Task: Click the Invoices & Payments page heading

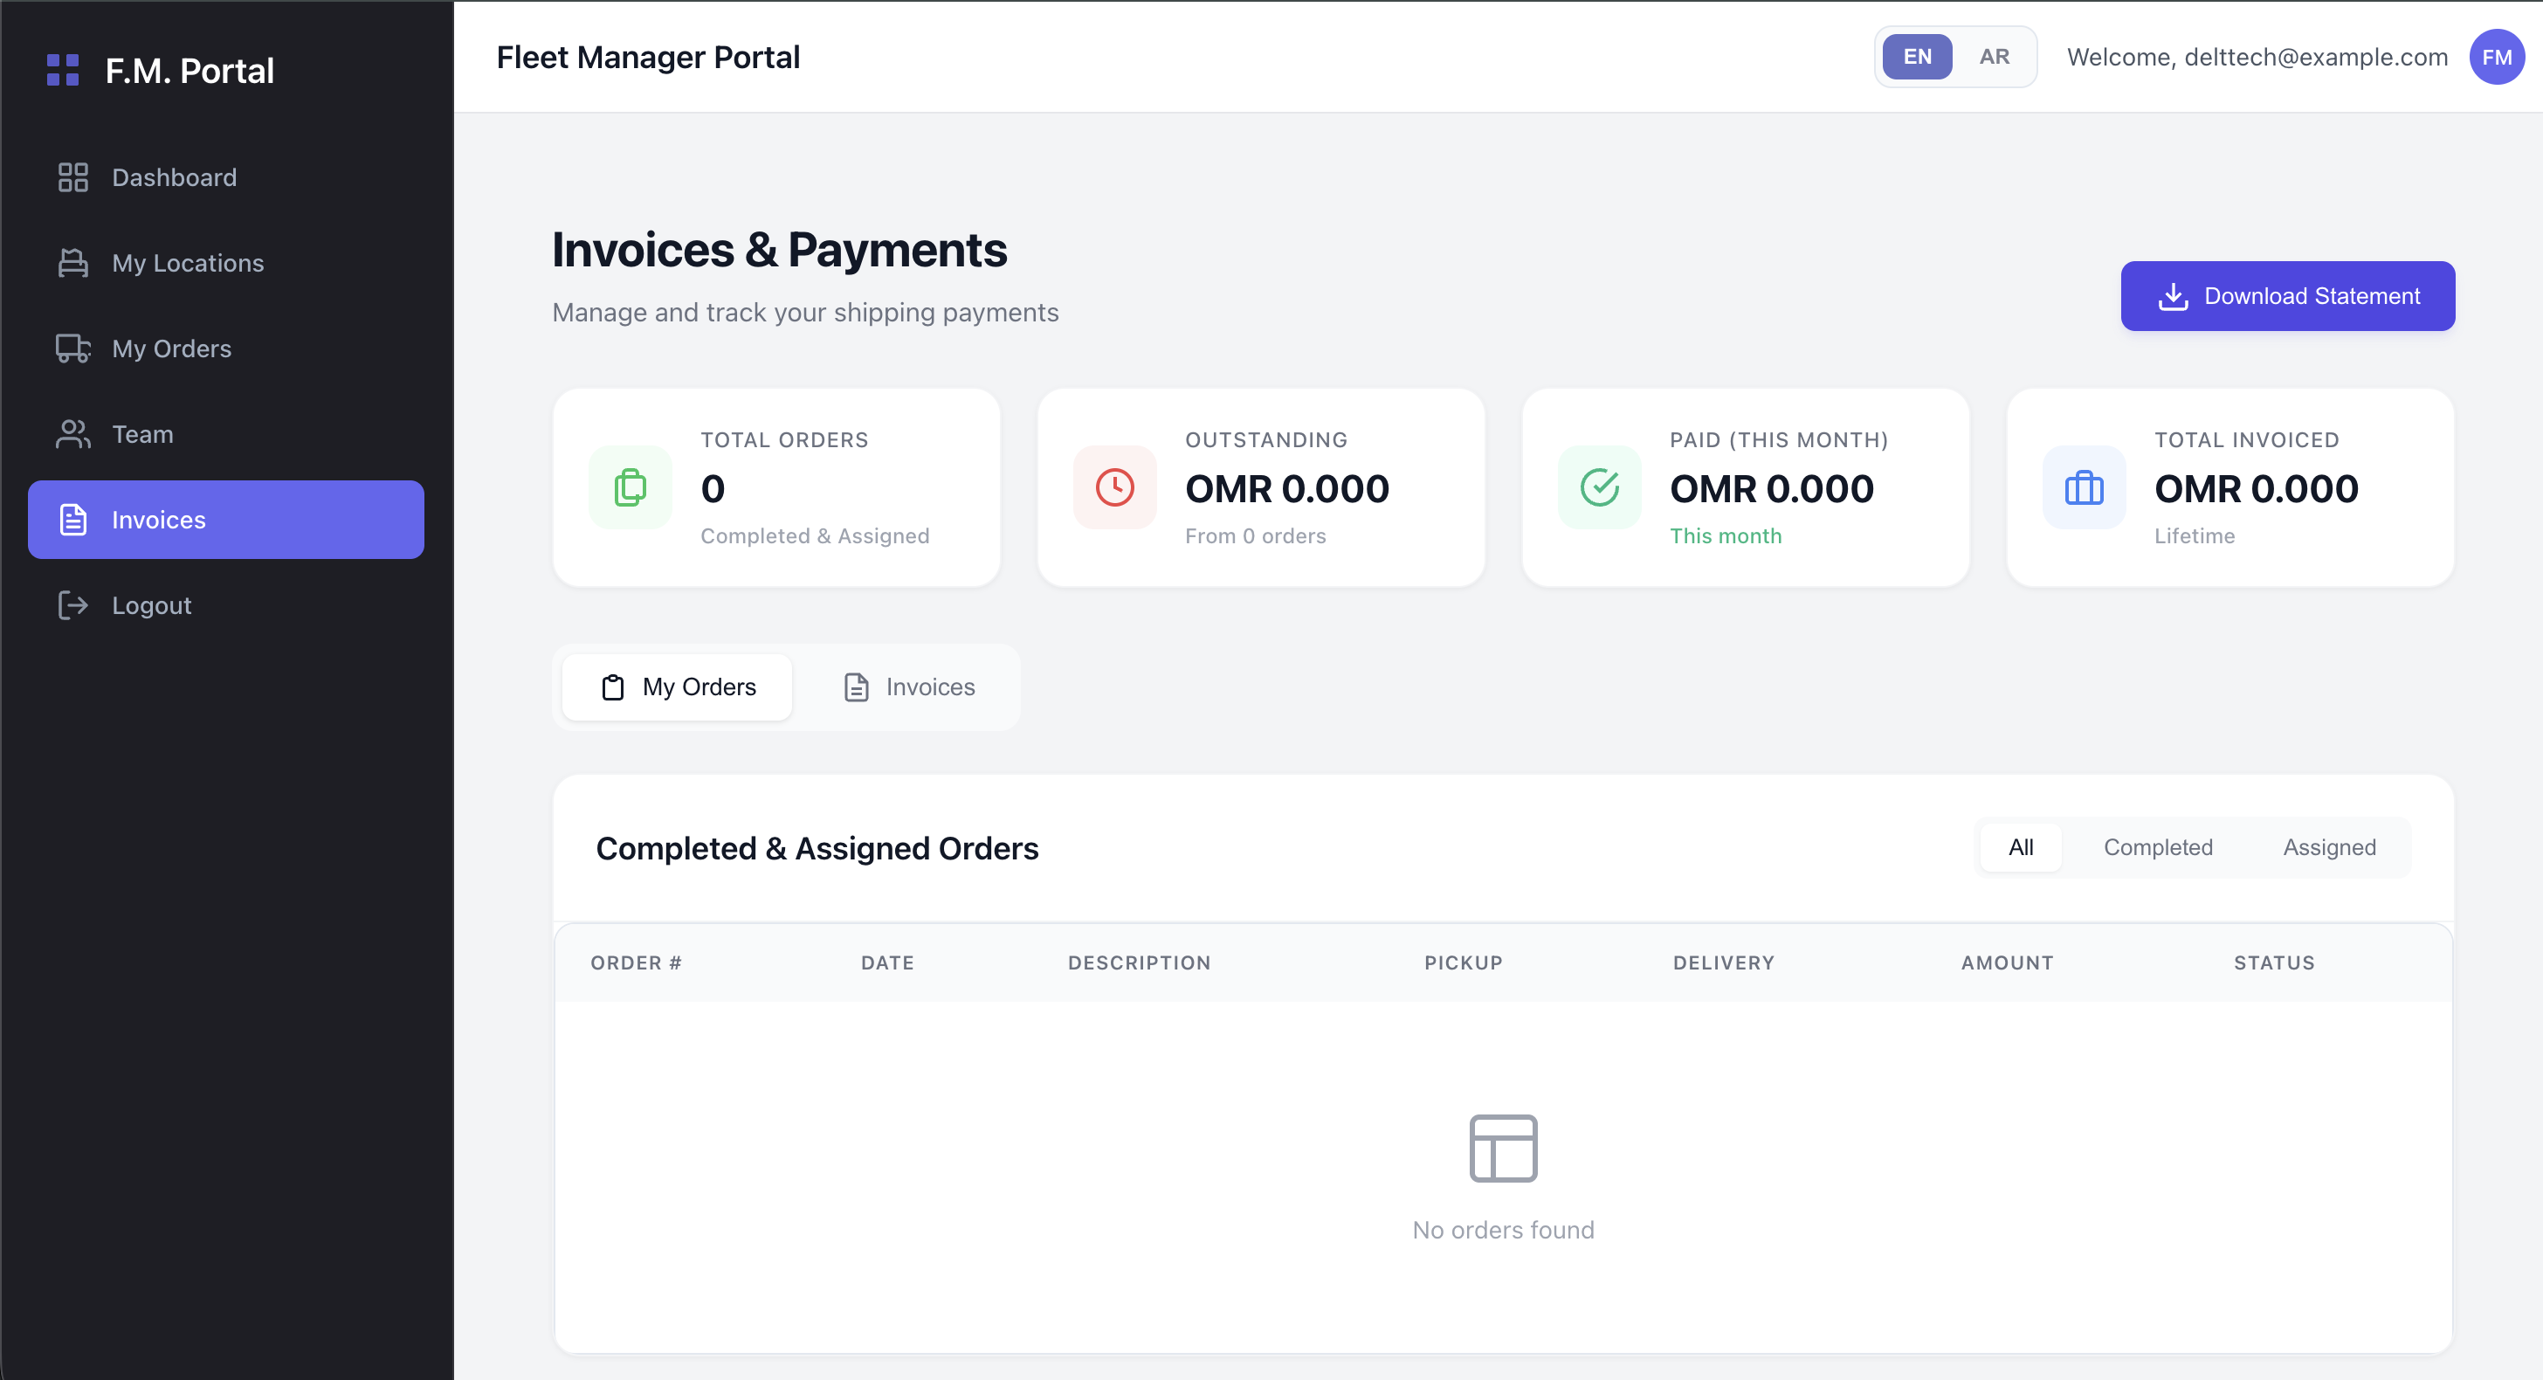Action: click(x=780, y=250)
